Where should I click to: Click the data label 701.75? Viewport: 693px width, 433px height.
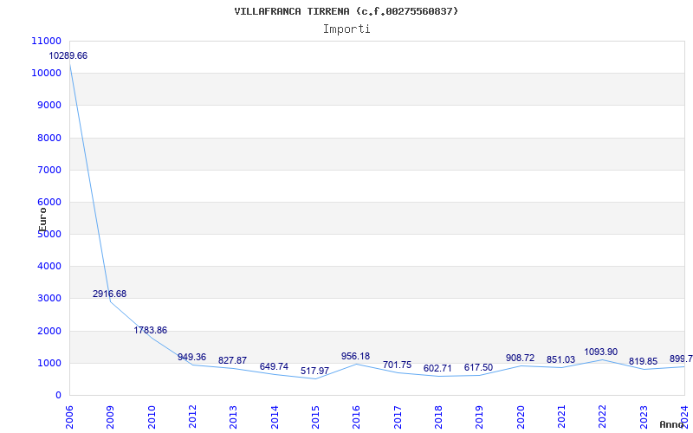coord(397,365)
